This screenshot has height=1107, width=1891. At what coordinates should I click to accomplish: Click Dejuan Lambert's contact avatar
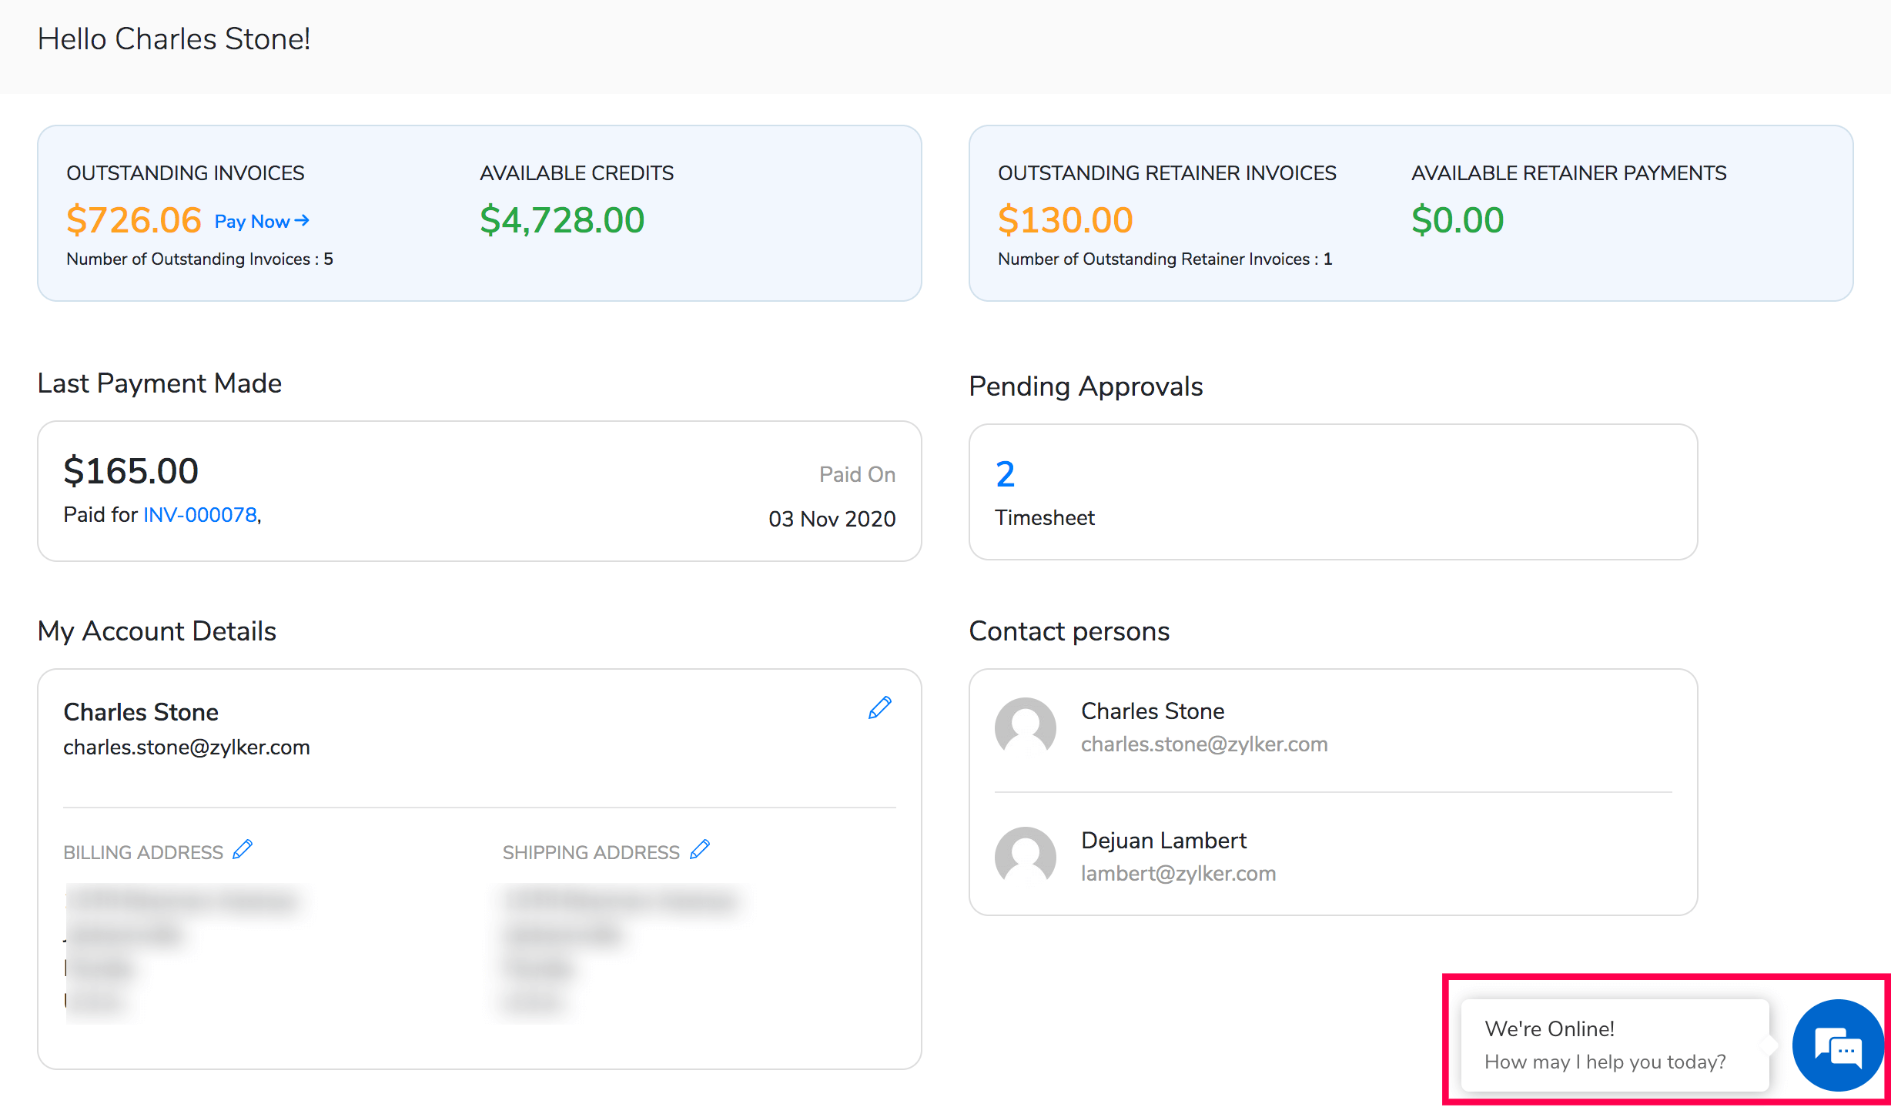(1025, 857)
